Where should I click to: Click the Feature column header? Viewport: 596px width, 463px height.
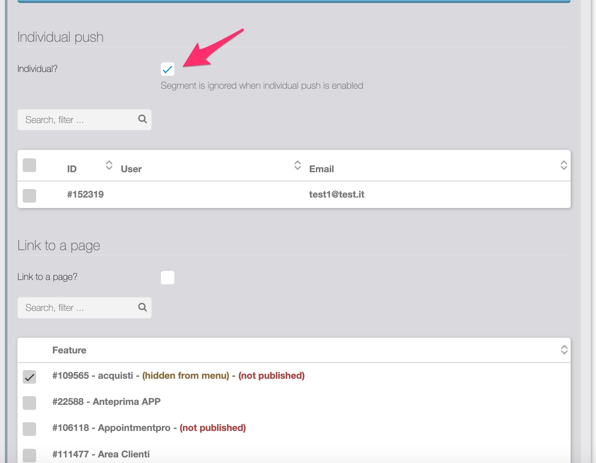[x=69, y=350]
